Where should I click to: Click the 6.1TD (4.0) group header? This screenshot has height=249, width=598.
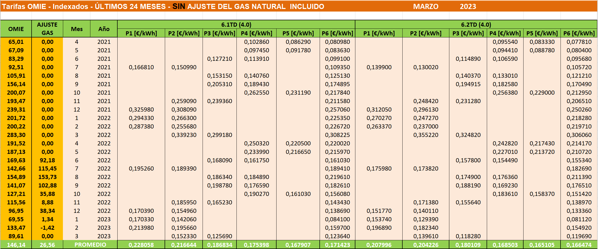(x=236, y=25)
